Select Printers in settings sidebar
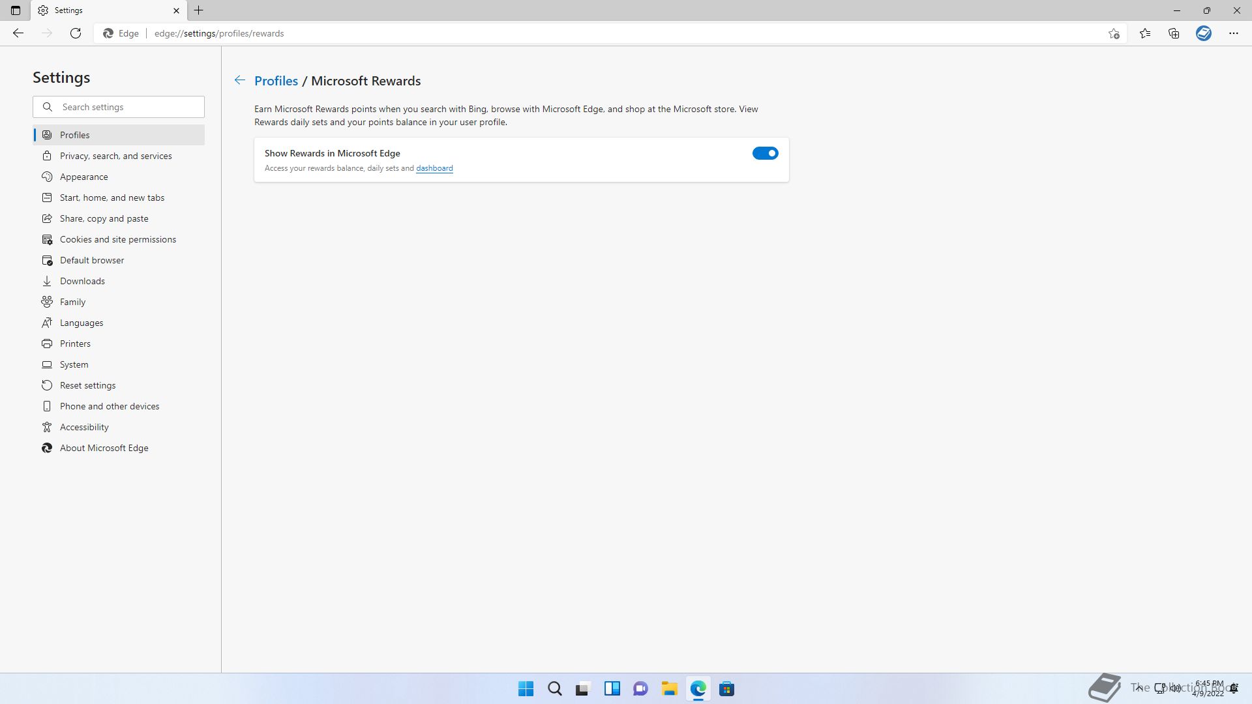Viewport: 1252px width, 704px height. 119,344
